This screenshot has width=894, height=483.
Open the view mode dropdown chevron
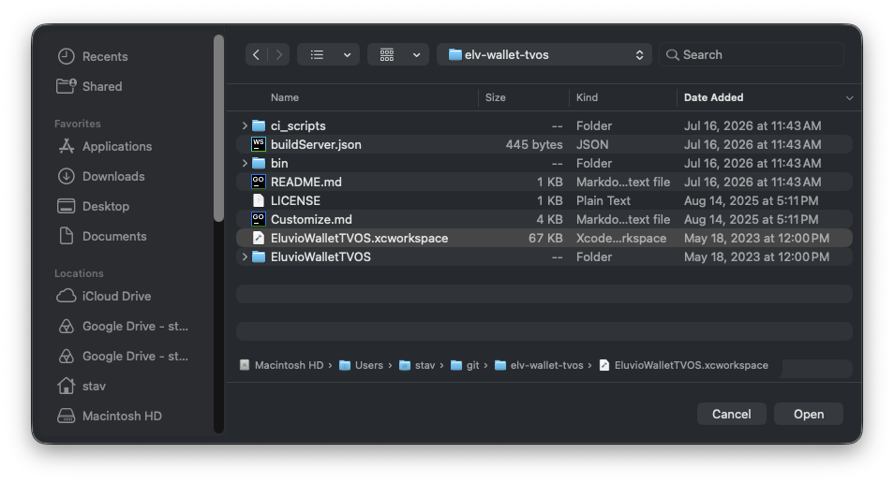[348, 55]
